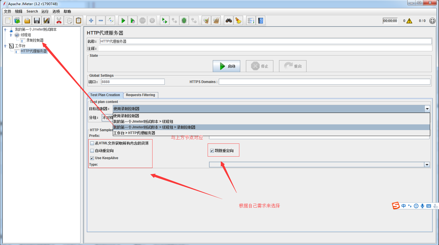Screen dimensions: 439x245
Task: Click the 名称 input field
Action: pos(266,41)
